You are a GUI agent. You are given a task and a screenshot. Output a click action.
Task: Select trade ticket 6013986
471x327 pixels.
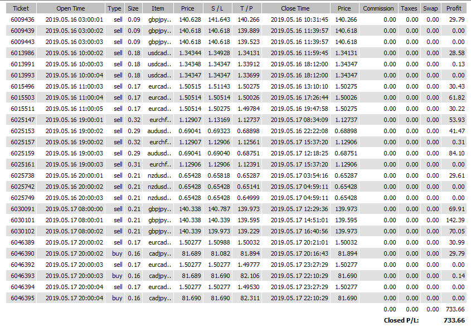pos(21,53)
